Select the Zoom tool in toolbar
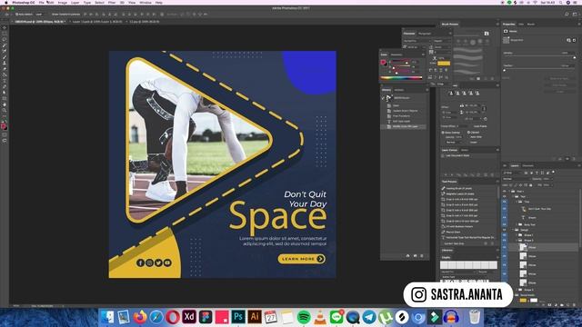This screenshot has width=582, height=327. pos(5,111)
